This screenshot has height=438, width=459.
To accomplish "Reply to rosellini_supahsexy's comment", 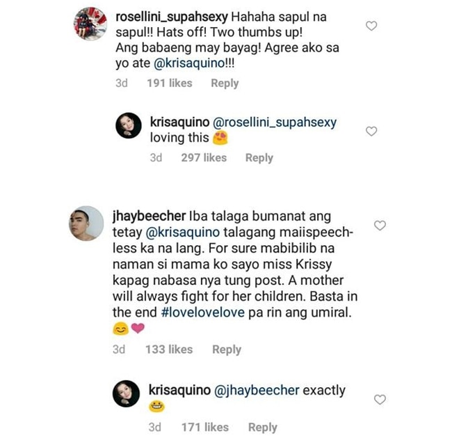I will tap(225, 84).
